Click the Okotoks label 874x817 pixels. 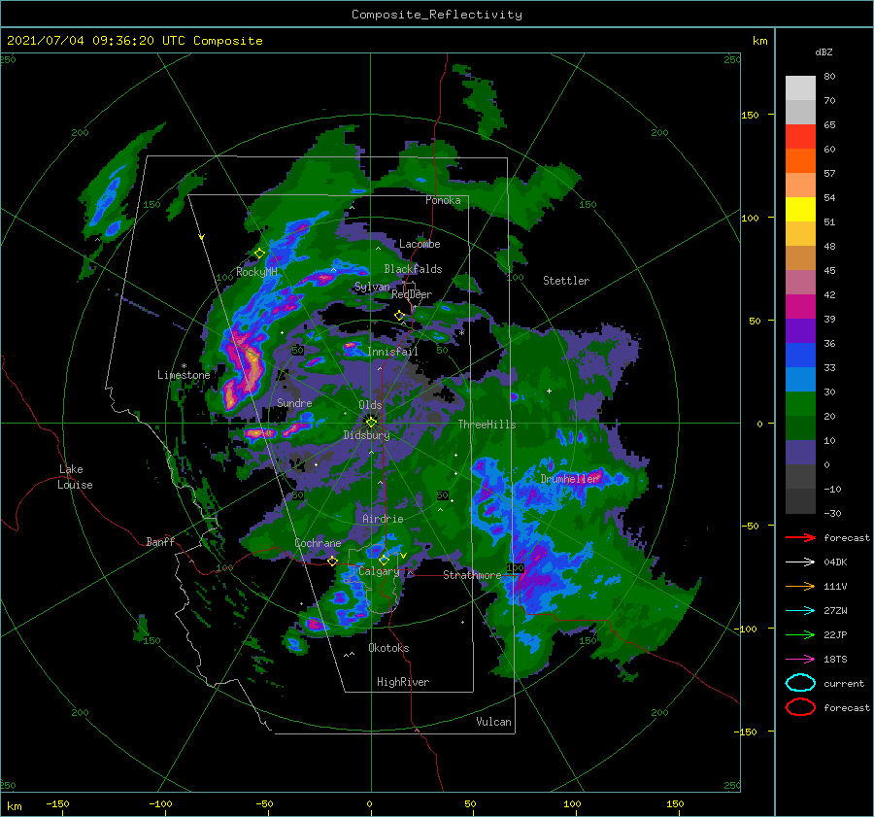388,648
